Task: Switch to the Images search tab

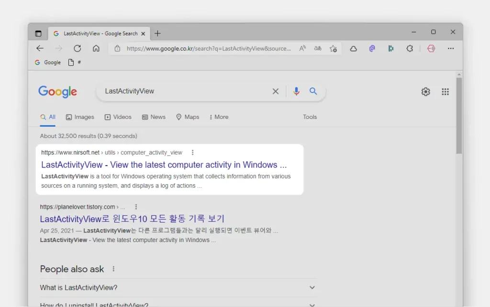Action: 80,116
